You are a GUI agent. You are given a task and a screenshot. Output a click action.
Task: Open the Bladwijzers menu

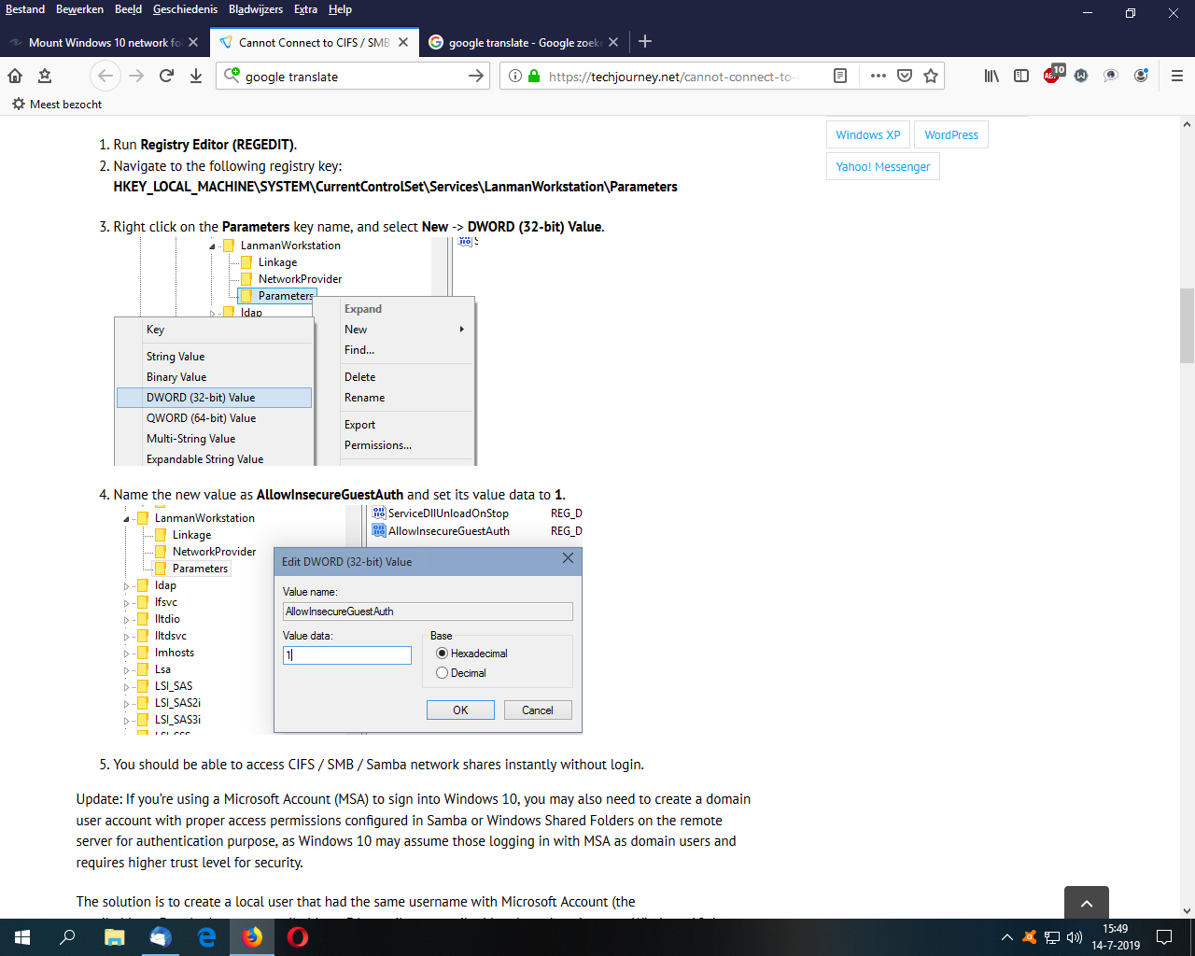click(x=255, y=9)
